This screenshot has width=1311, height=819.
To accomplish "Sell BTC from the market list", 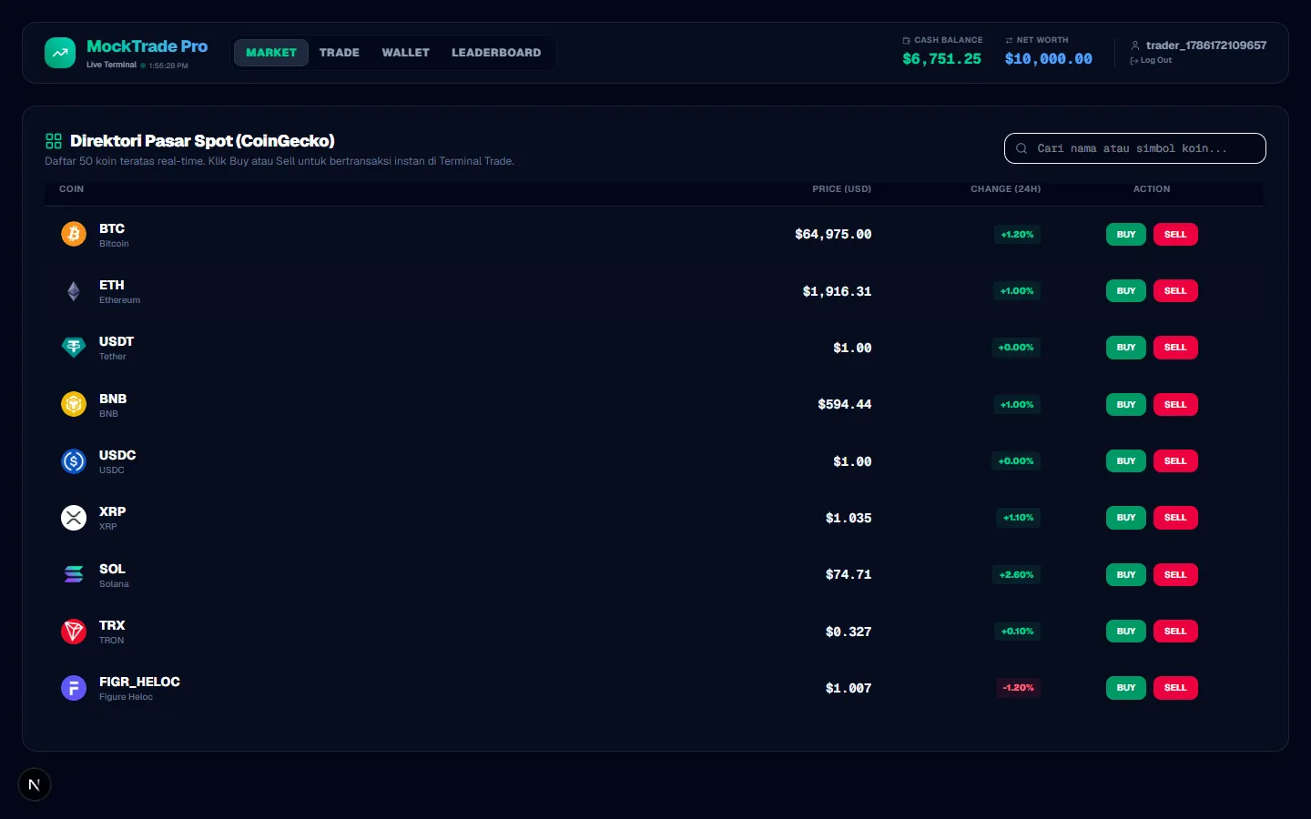I will point(1175,235).
